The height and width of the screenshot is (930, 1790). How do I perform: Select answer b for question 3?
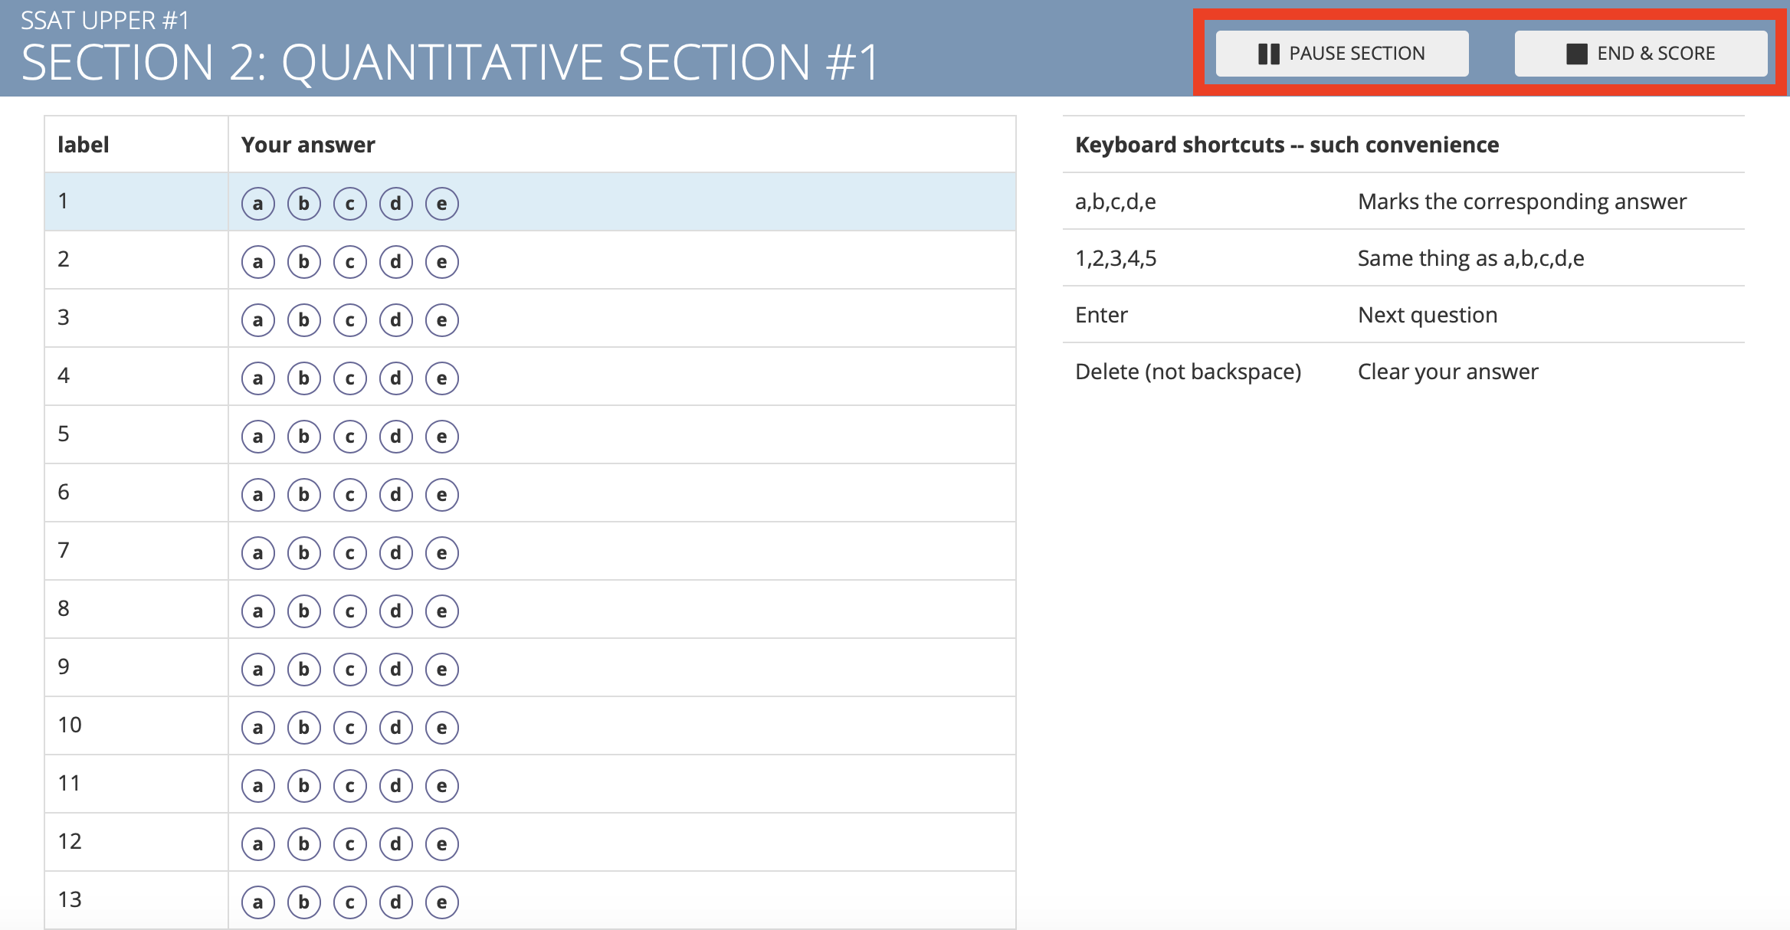[x=304, y=320]
